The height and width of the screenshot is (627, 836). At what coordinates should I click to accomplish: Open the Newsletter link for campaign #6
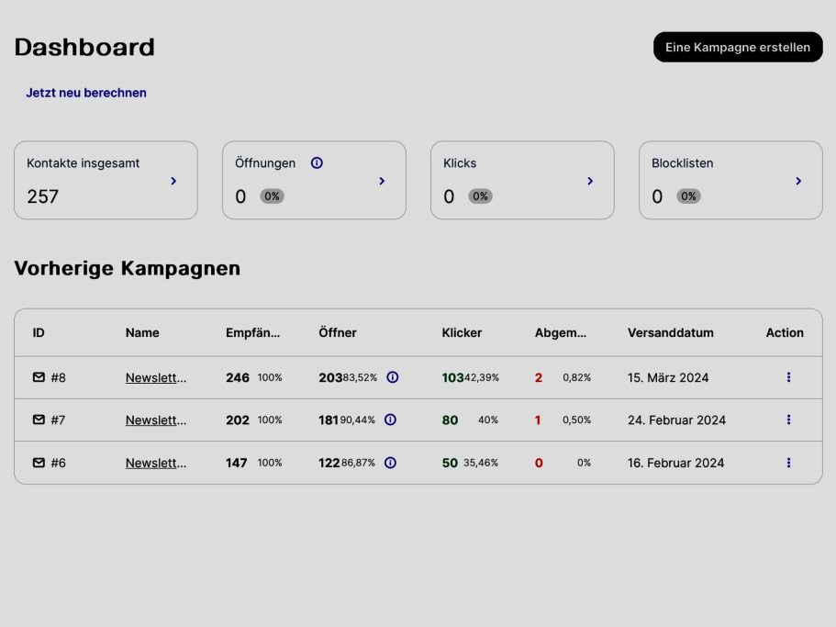156,463
